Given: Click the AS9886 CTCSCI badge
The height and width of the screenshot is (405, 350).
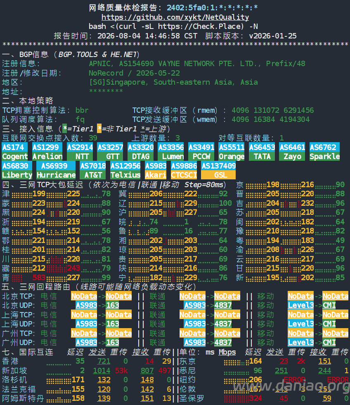Looking at the screenshot, I should tap(184, 170).
